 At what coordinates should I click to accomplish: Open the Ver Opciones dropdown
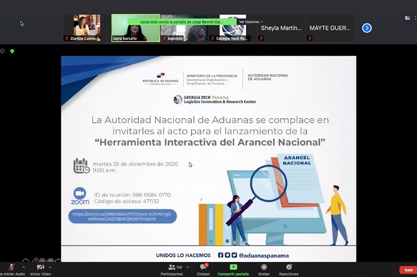(251, 22)
